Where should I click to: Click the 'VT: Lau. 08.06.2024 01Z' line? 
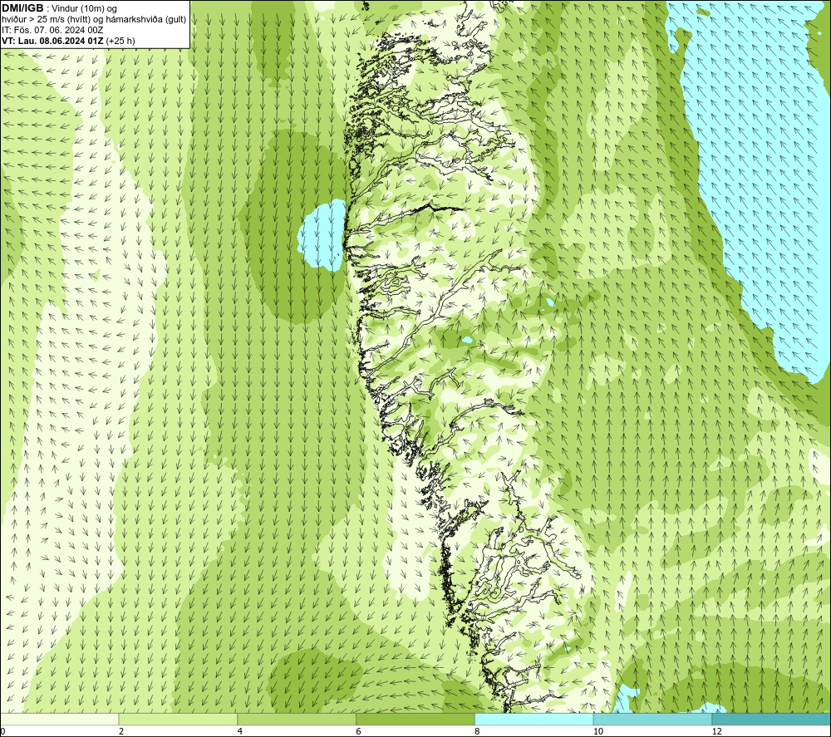pos(68,41)
